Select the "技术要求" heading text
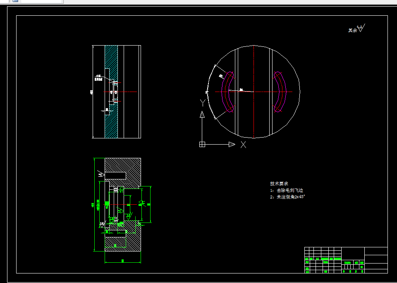 coord(279,184)
